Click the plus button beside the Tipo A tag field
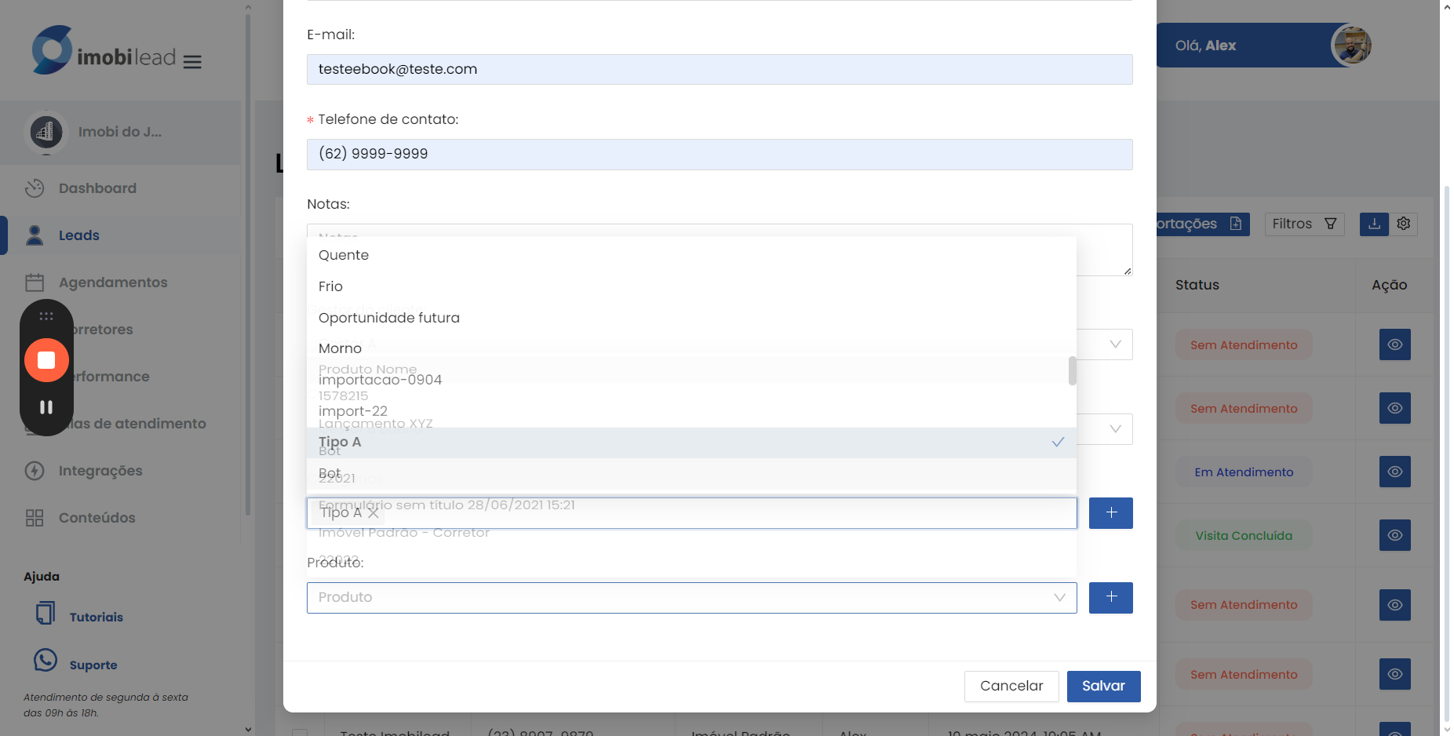 coord(1110,513)
